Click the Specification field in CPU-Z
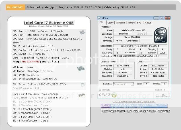 [x=140, y=46]
